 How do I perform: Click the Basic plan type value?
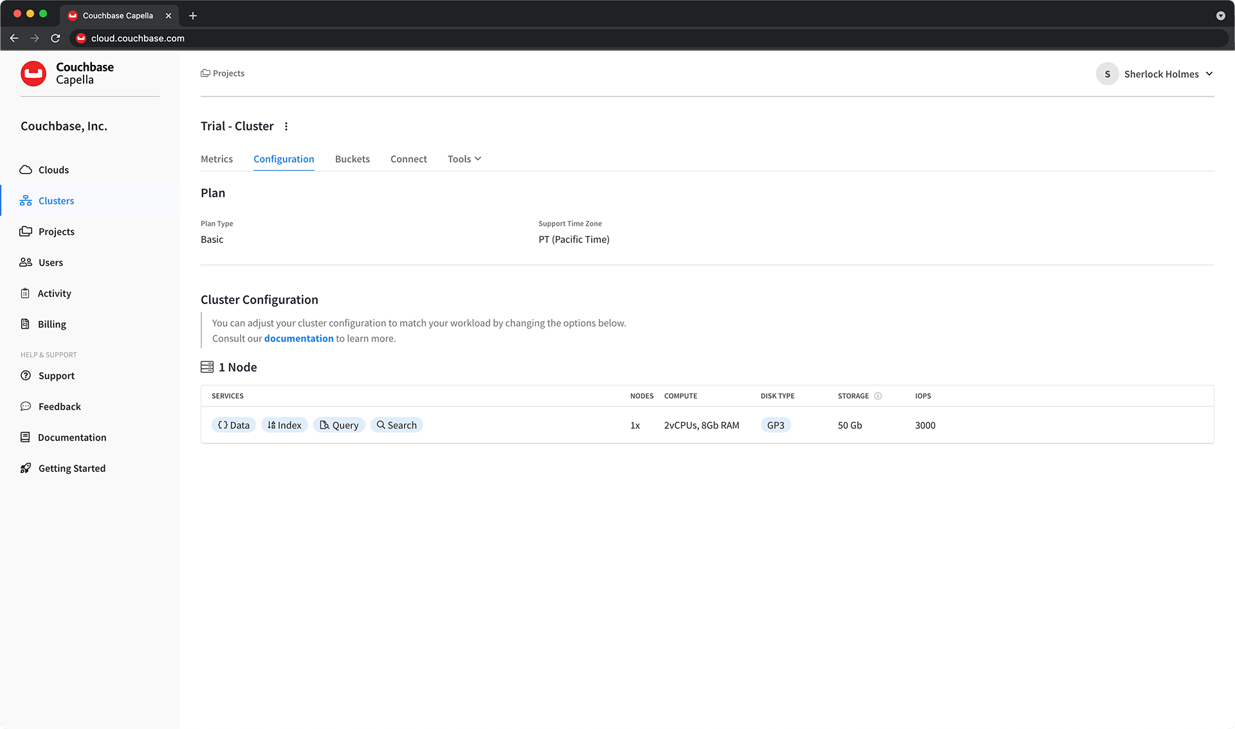coord(212,239)
